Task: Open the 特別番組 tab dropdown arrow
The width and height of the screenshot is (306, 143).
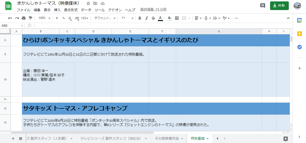Action: point(208,139)
